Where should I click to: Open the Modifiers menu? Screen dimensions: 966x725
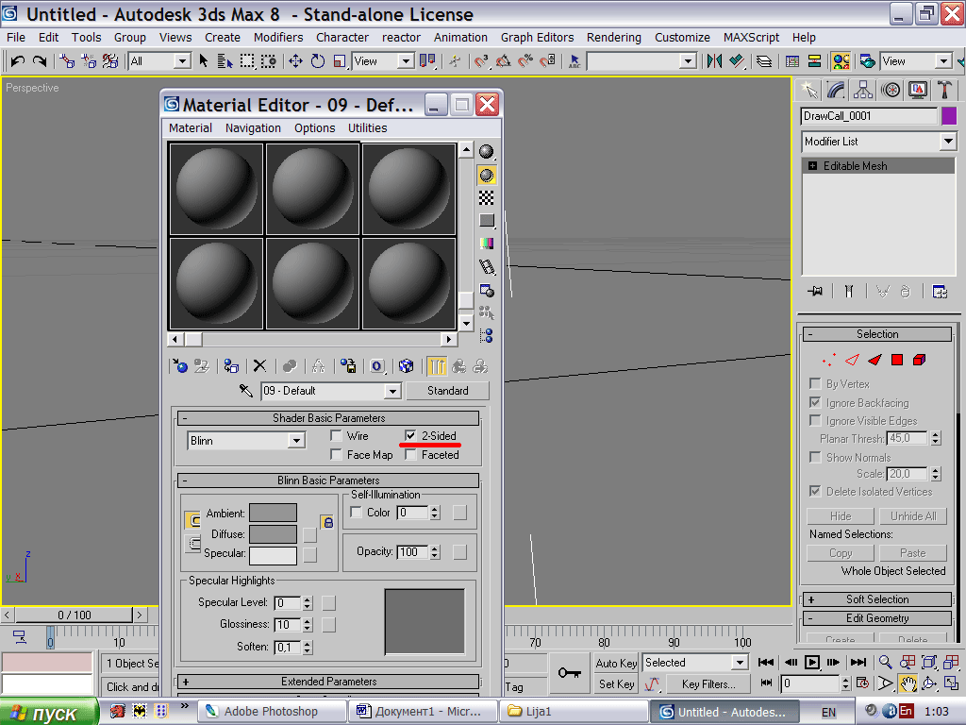(278, 38)
